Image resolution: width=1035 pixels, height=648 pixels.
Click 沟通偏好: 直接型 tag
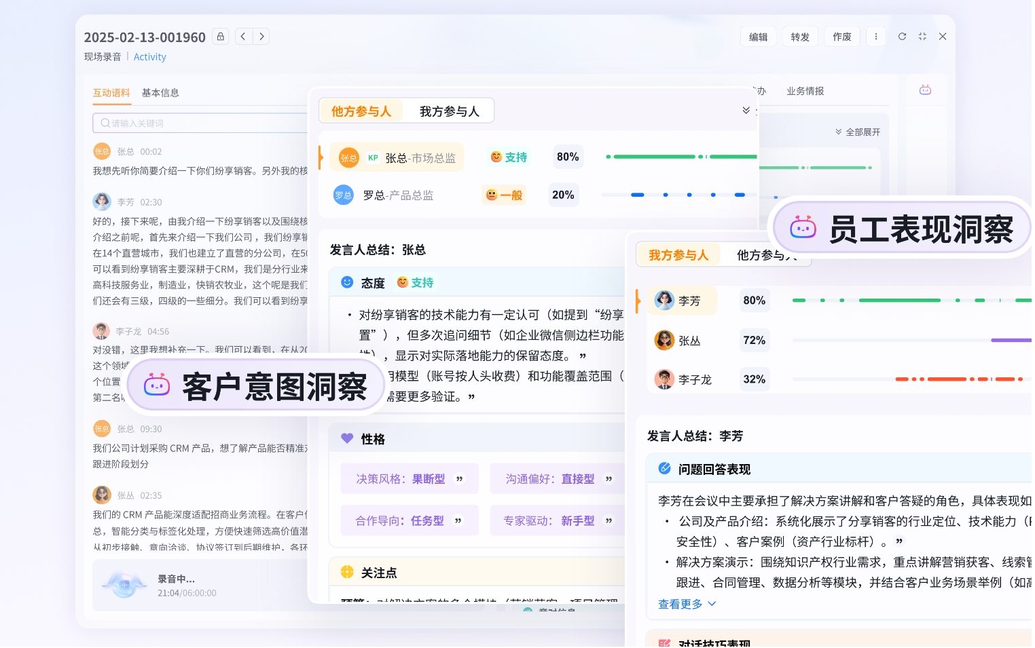558,479
